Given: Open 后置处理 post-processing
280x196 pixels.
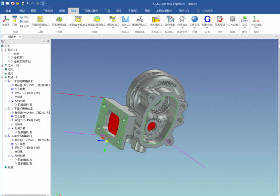Looking at the screenshot, I should click(207, 20).
